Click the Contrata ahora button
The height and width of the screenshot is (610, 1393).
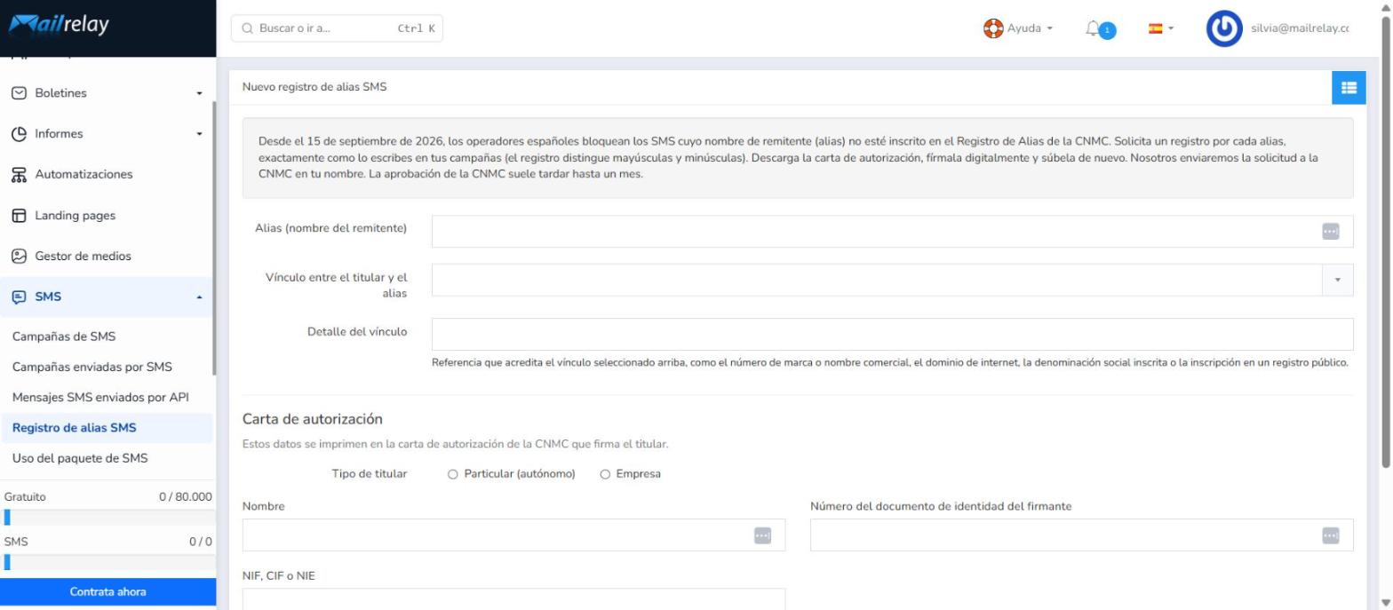(x=108, y=591)
